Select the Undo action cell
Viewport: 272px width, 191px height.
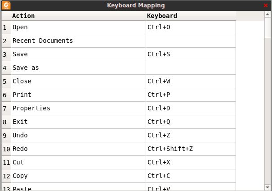pyautogui.click(x=78, y=136)
